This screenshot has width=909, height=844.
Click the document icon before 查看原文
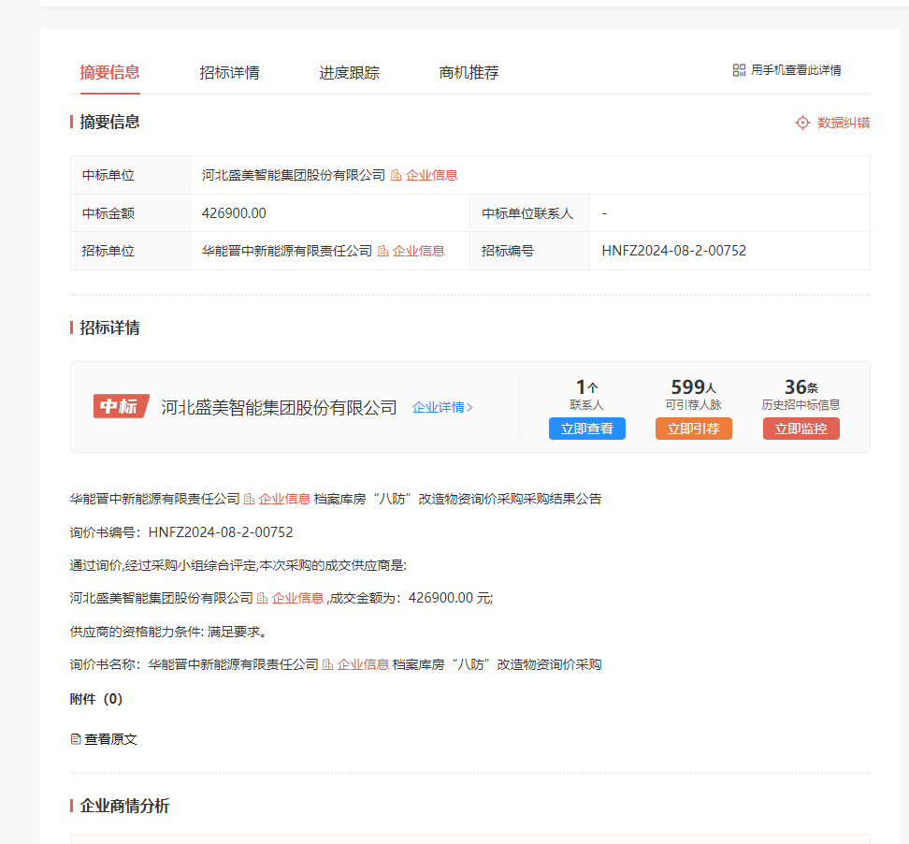75,738
